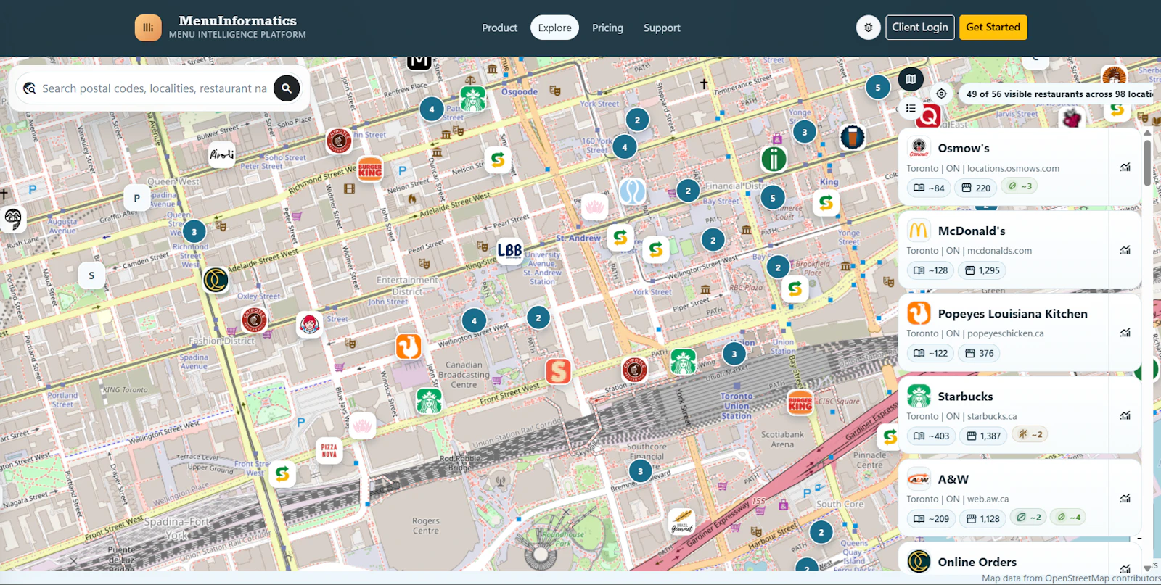Click Starbucks ~403 menu items chip
This screenshot has height=585, width=1161.
[x=931, y=436]
